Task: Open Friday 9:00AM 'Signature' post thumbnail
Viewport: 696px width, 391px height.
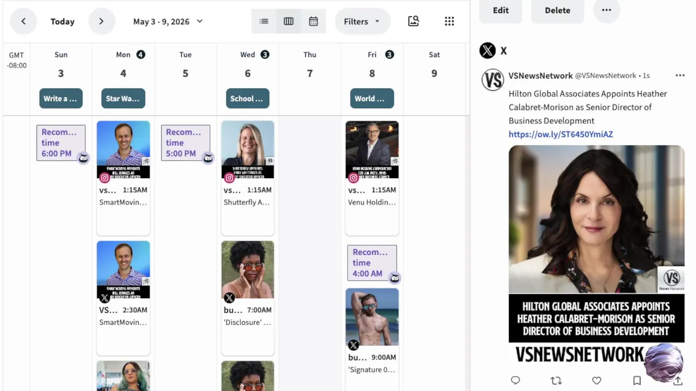Action: tap(372, 317)
